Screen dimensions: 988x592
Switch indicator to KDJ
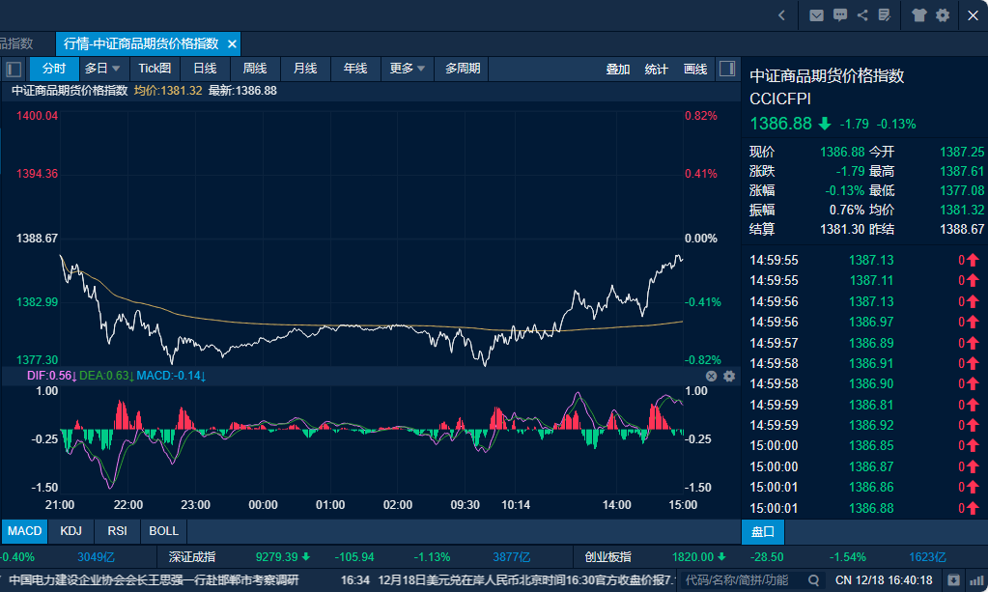(x=71, y=531)
